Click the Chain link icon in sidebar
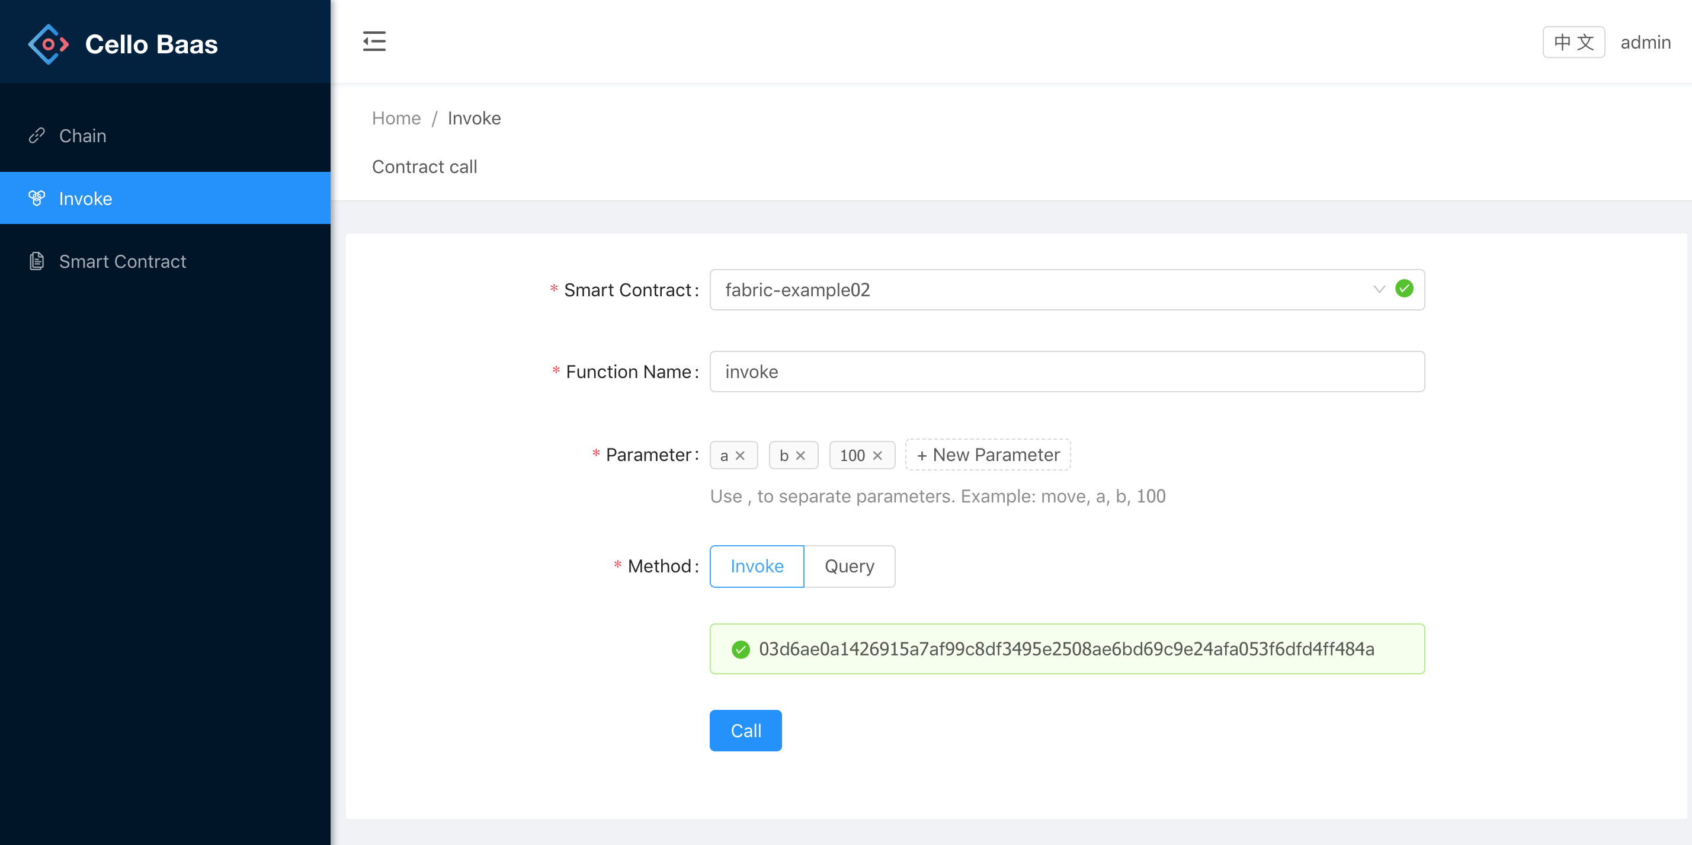The image size is (1692, 845). click(x=37, y=135)
